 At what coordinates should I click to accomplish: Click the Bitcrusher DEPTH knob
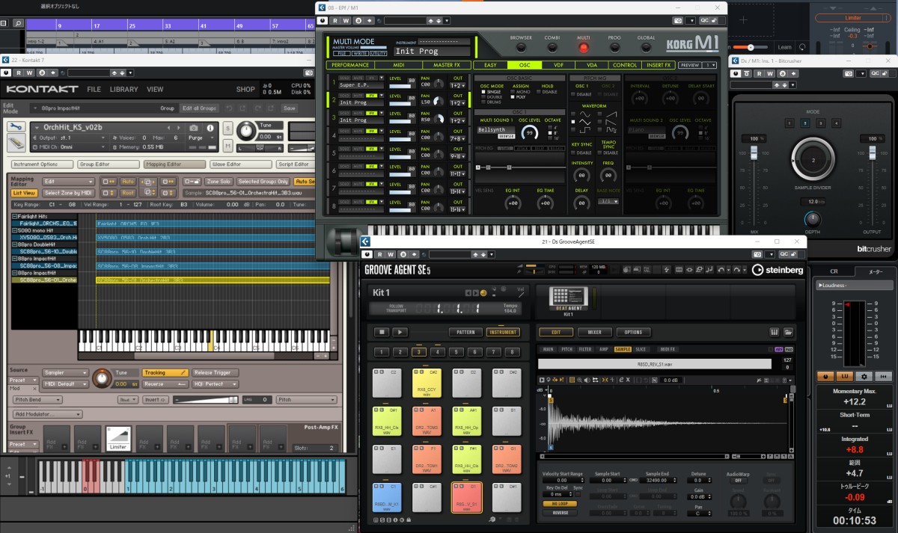point(812,220)
